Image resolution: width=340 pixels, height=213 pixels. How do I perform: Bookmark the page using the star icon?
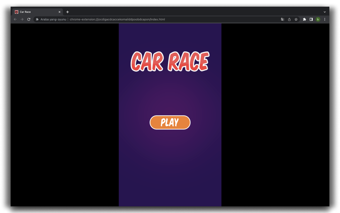coord(296,19)
